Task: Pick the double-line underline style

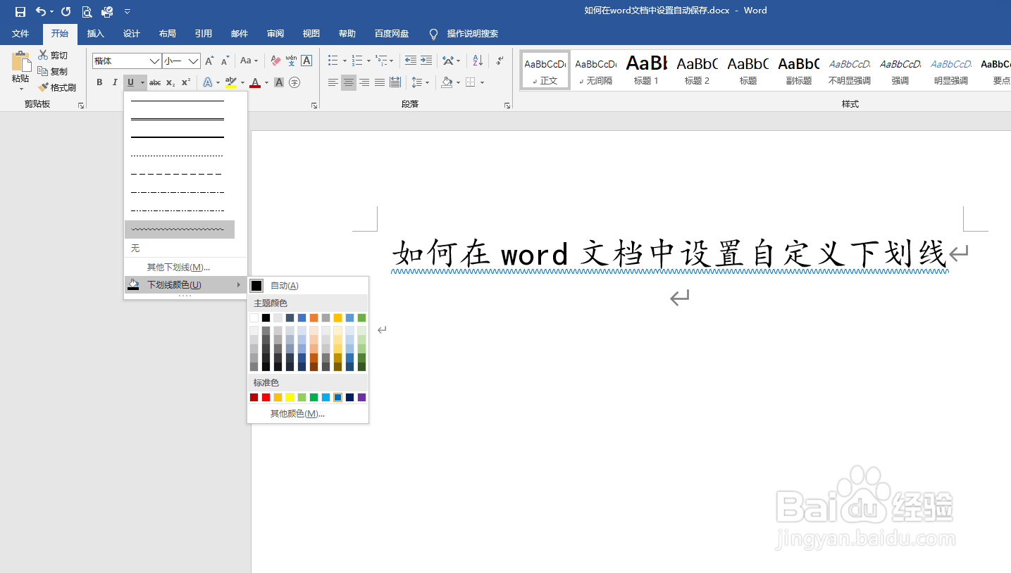Action: point(178,119)
